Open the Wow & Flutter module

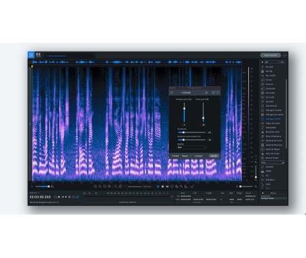click(272, 158)
